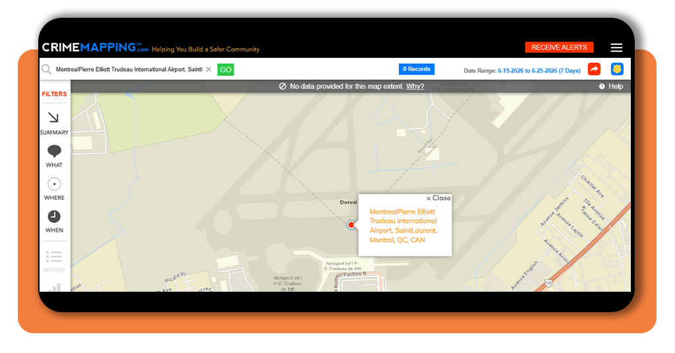
Task: Click the green GO button
Action: pos(225,70)
